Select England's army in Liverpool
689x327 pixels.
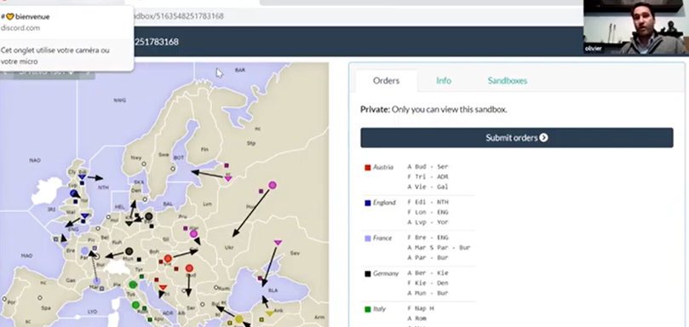(73, 193)
